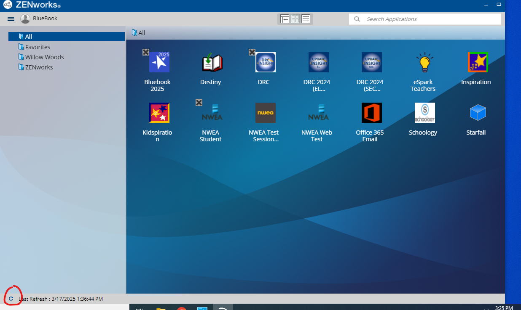Open the hamburger menu

(11, 19)
